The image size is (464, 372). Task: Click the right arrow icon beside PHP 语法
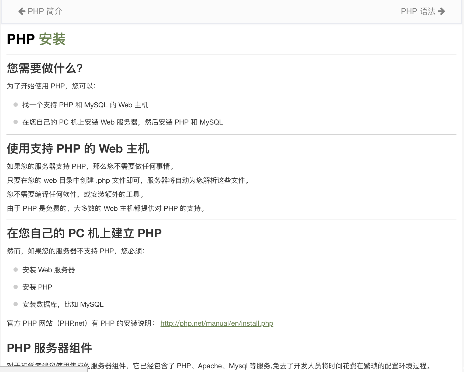click(x=441, y=11)
